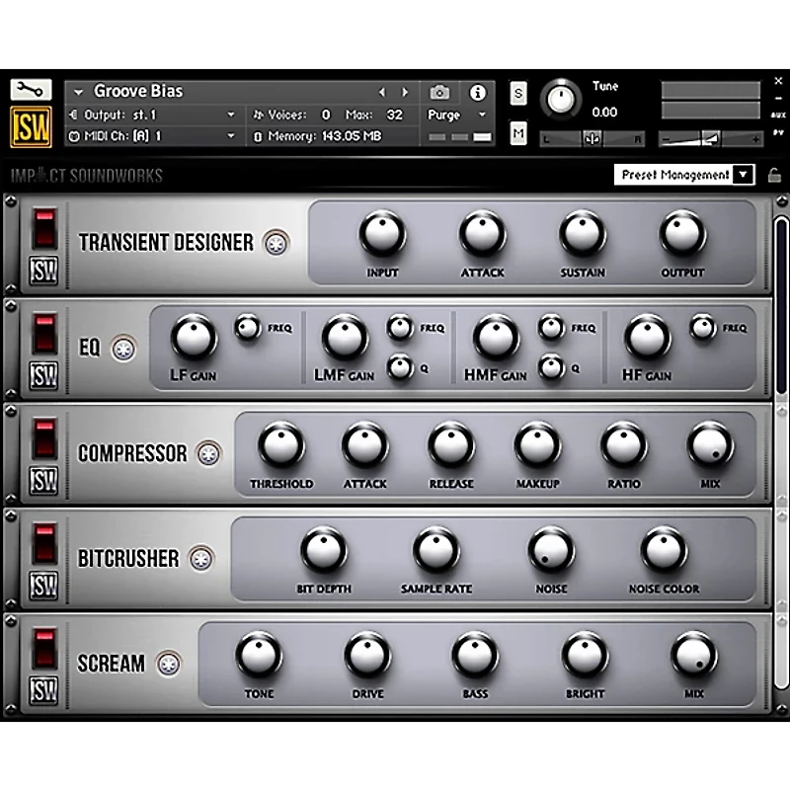This screenshot has height=790, width=790.
Task: Click the MIDI channel icon
Action: [74, 136]
